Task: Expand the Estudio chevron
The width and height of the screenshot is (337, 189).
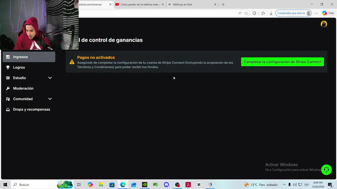Action: pos(50,78)
